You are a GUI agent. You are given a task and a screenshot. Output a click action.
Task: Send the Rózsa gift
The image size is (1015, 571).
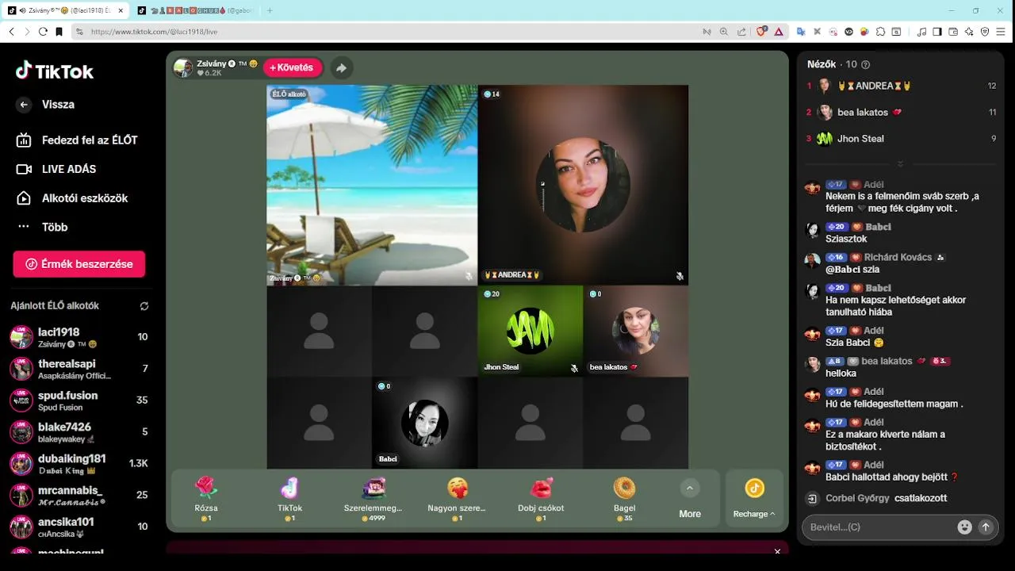206,498
